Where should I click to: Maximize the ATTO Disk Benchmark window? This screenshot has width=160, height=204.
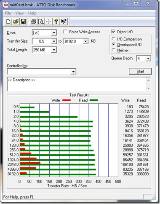(x=136, y=4)
